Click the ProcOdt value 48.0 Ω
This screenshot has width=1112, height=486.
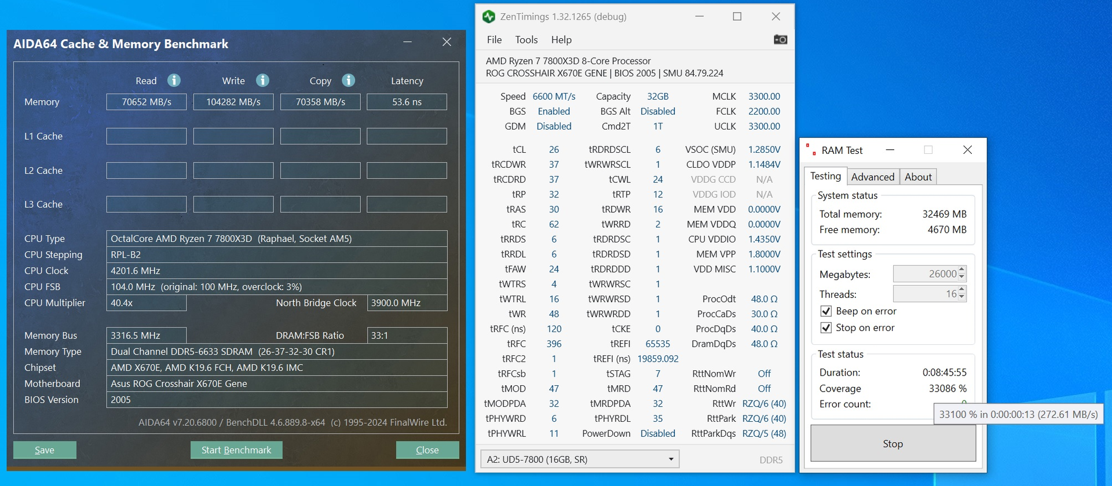pyautogui.click(x=764, y=299)
